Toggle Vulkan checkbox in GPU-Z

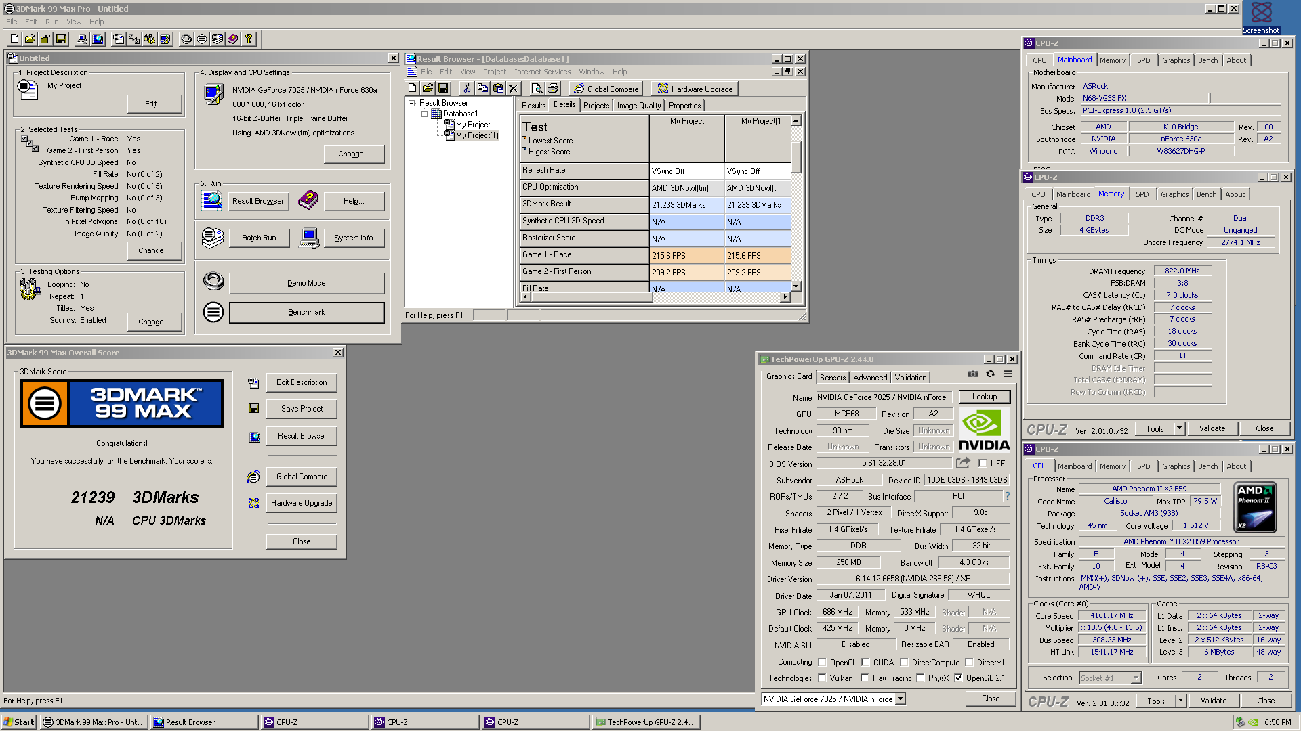(x=822, y=678)
